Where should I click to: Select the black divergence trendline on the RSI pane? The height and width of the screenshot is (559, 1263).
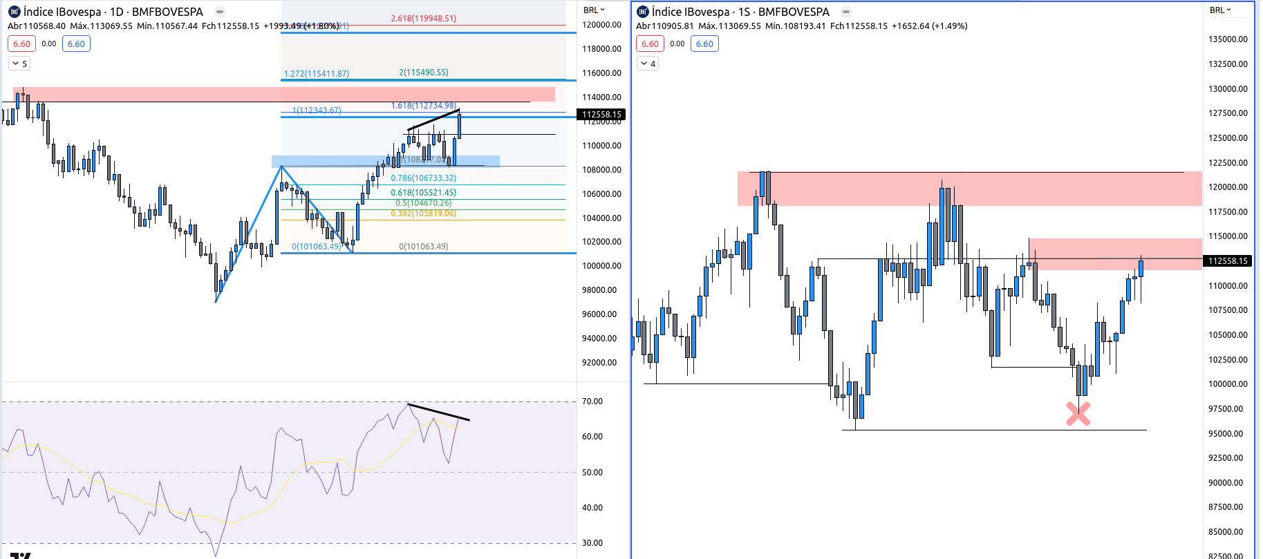tap(438, 412)
